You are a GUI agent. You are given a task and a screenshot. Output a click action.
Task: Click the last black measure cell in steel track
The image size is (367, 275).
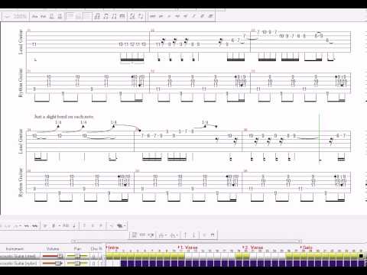(x=361, y=256)
